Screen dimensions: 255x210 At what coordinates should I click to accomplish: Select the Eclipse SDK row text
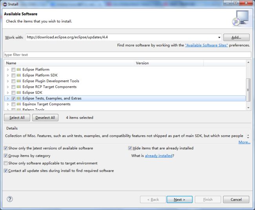click(x=32, y=92)
